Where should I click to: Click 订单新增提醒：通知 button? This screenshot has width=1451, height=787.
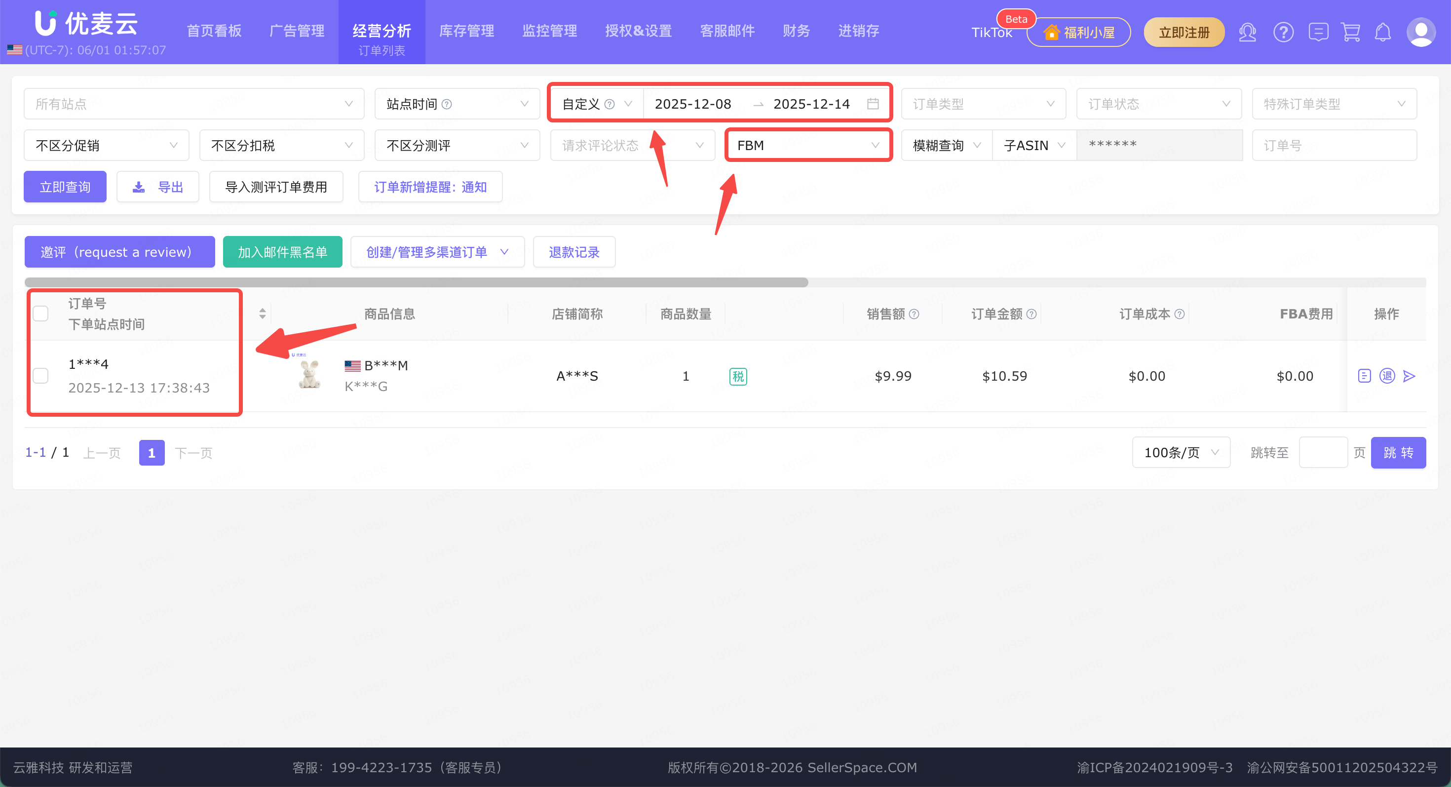tap(430, 187)
